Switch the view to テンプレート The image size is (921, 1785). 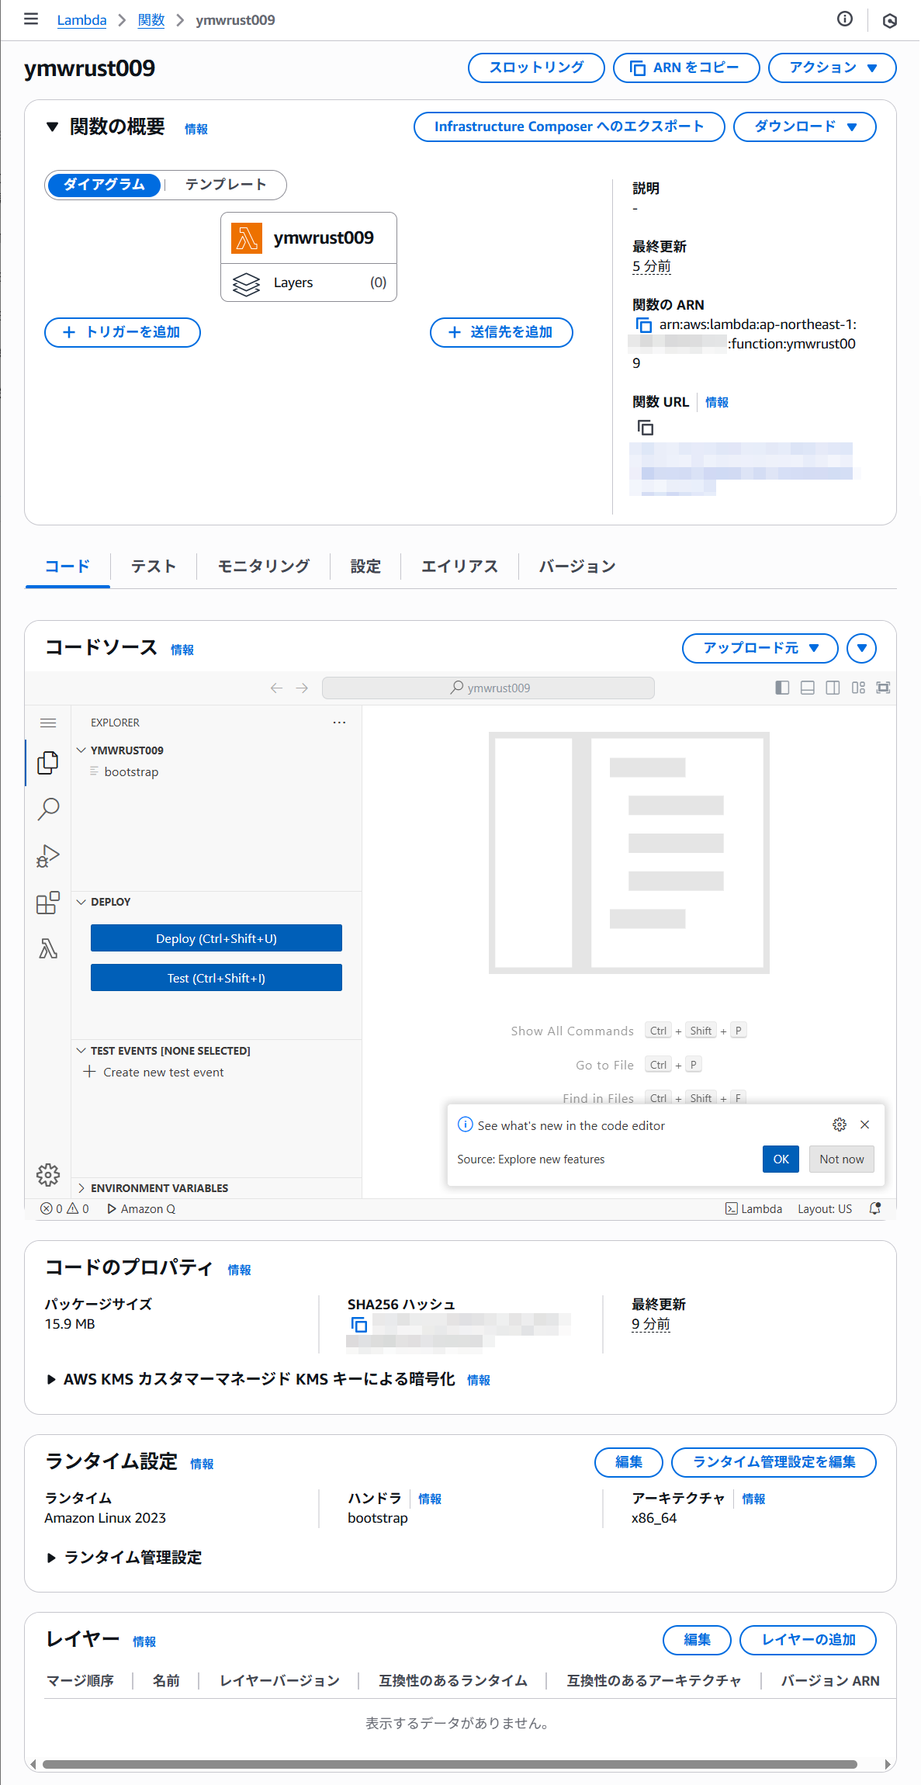tap(225, 185)
